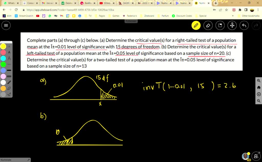
Task: Expand the Other bookmarks folder
Action: coord(249,16)
